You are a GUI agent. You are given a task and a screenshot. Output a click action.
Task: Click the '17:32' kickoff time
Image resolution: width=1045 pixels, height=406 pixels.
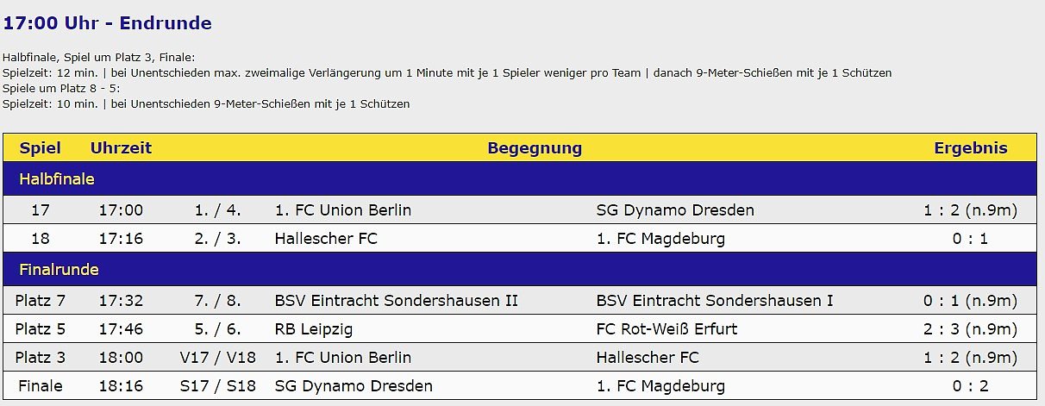point(121,301)
